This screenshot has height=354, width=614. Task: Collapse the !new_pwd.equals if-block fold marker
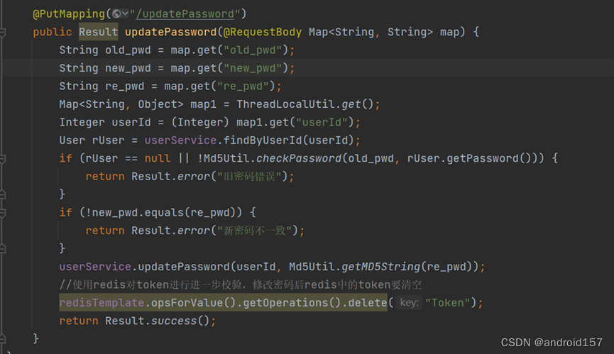[3, 213]
